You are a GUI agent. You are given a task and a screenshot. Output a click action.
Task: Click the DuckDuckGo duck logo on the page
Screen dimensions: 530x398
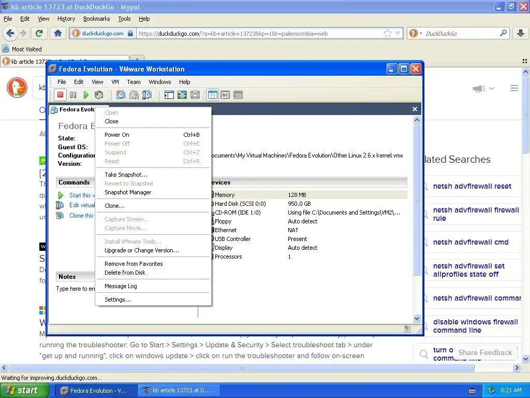[x=17, y=87]
